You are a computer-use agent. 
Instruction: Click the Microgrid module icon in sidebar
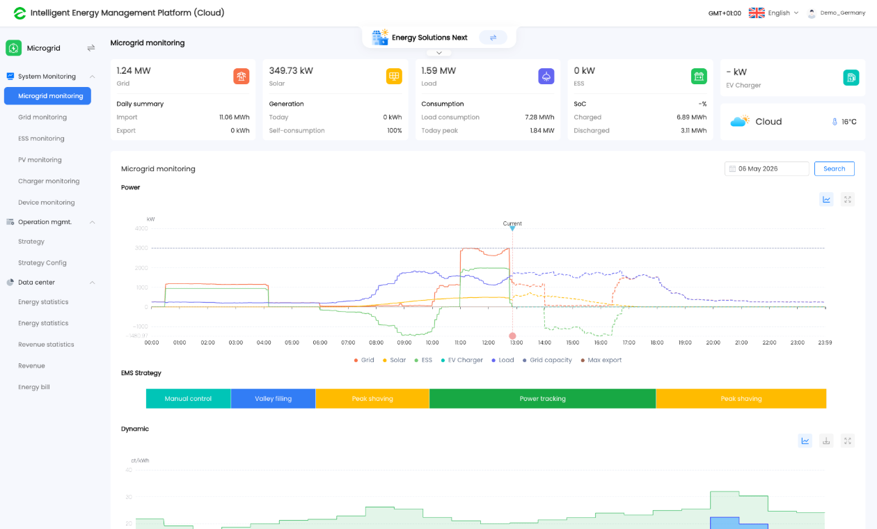[14, 48]
